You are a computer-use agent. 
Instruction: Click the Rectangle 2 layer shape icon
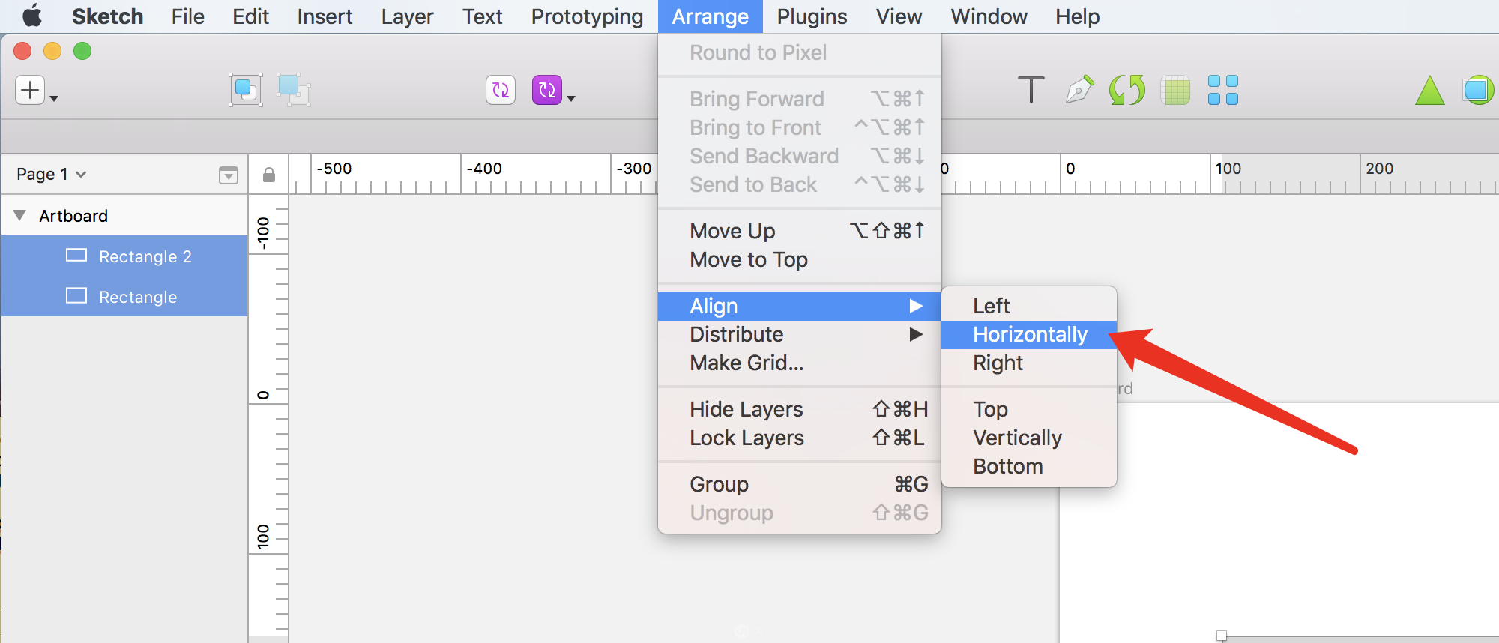[76, 256]
